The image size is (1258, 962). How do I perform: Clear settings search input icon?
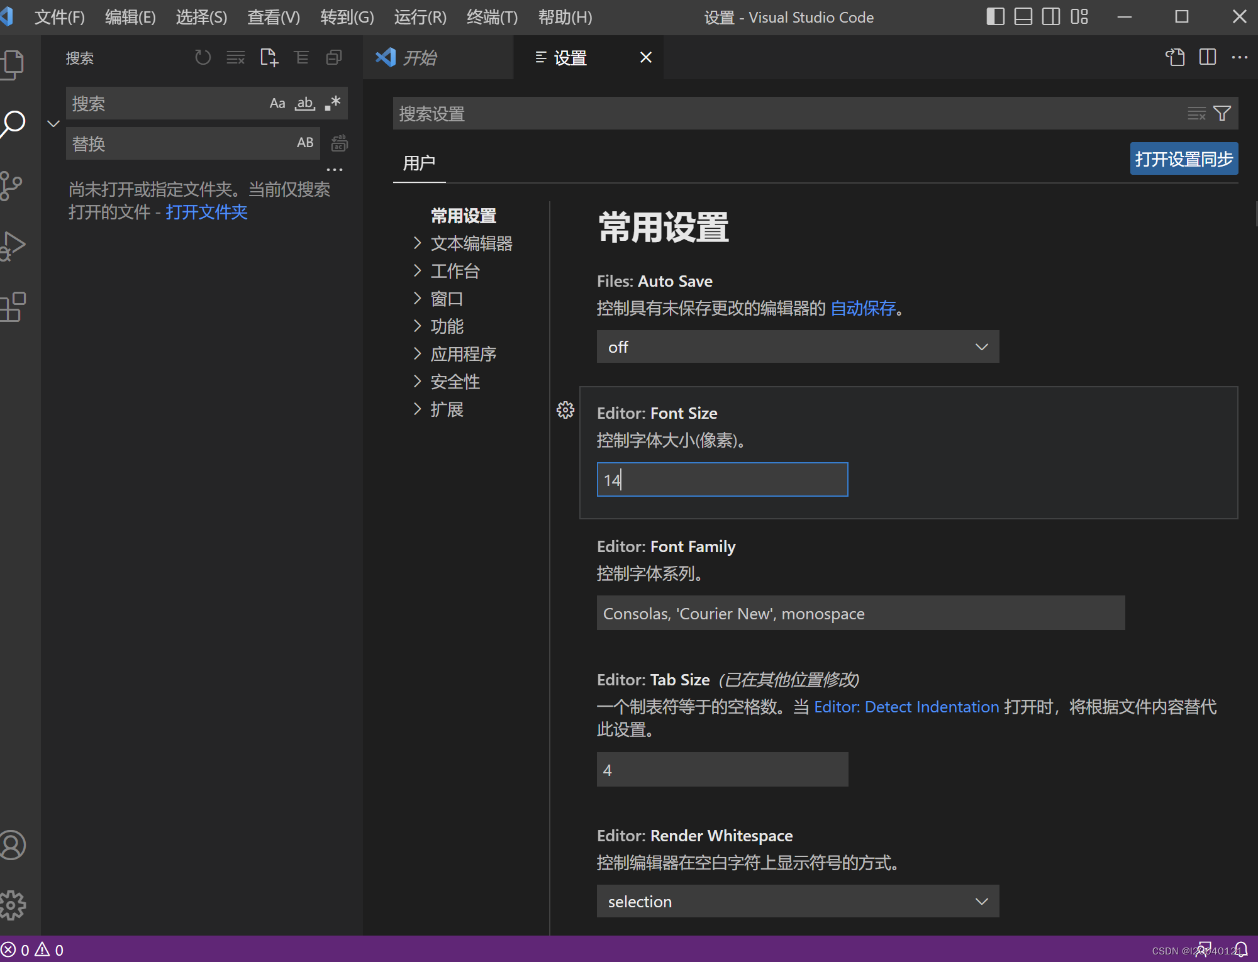tap(1196, 113)
